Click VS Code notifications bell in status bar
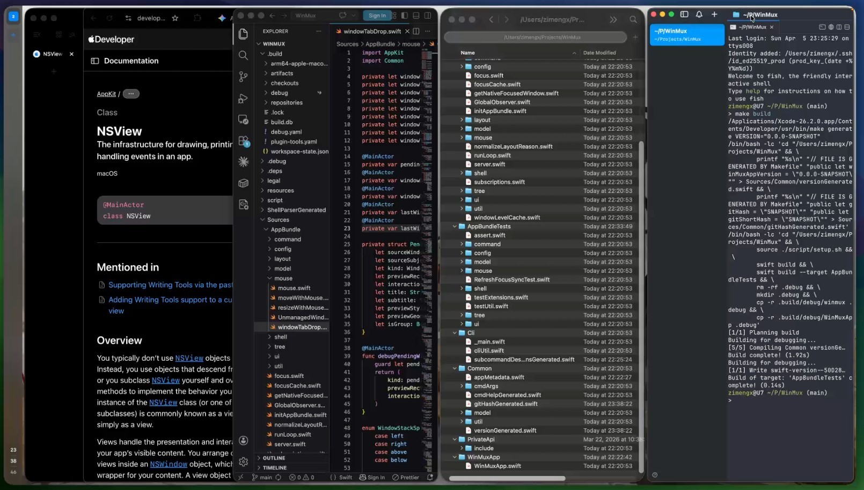Screen dimensions: 864x490 click(430, 477)
